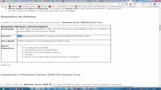The width and height of the screenshot is (161, 90).
Task: Open the MSDN bookmark
Action: pyautogui.click(x=78, y=6)
